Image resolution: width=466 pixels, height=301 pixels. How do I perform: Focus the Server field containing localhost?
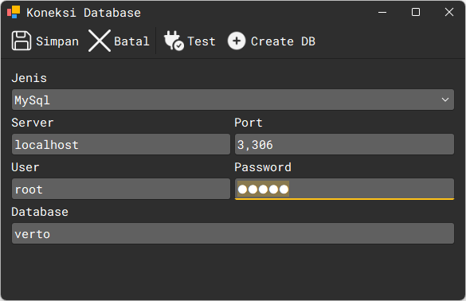point(121,144)
